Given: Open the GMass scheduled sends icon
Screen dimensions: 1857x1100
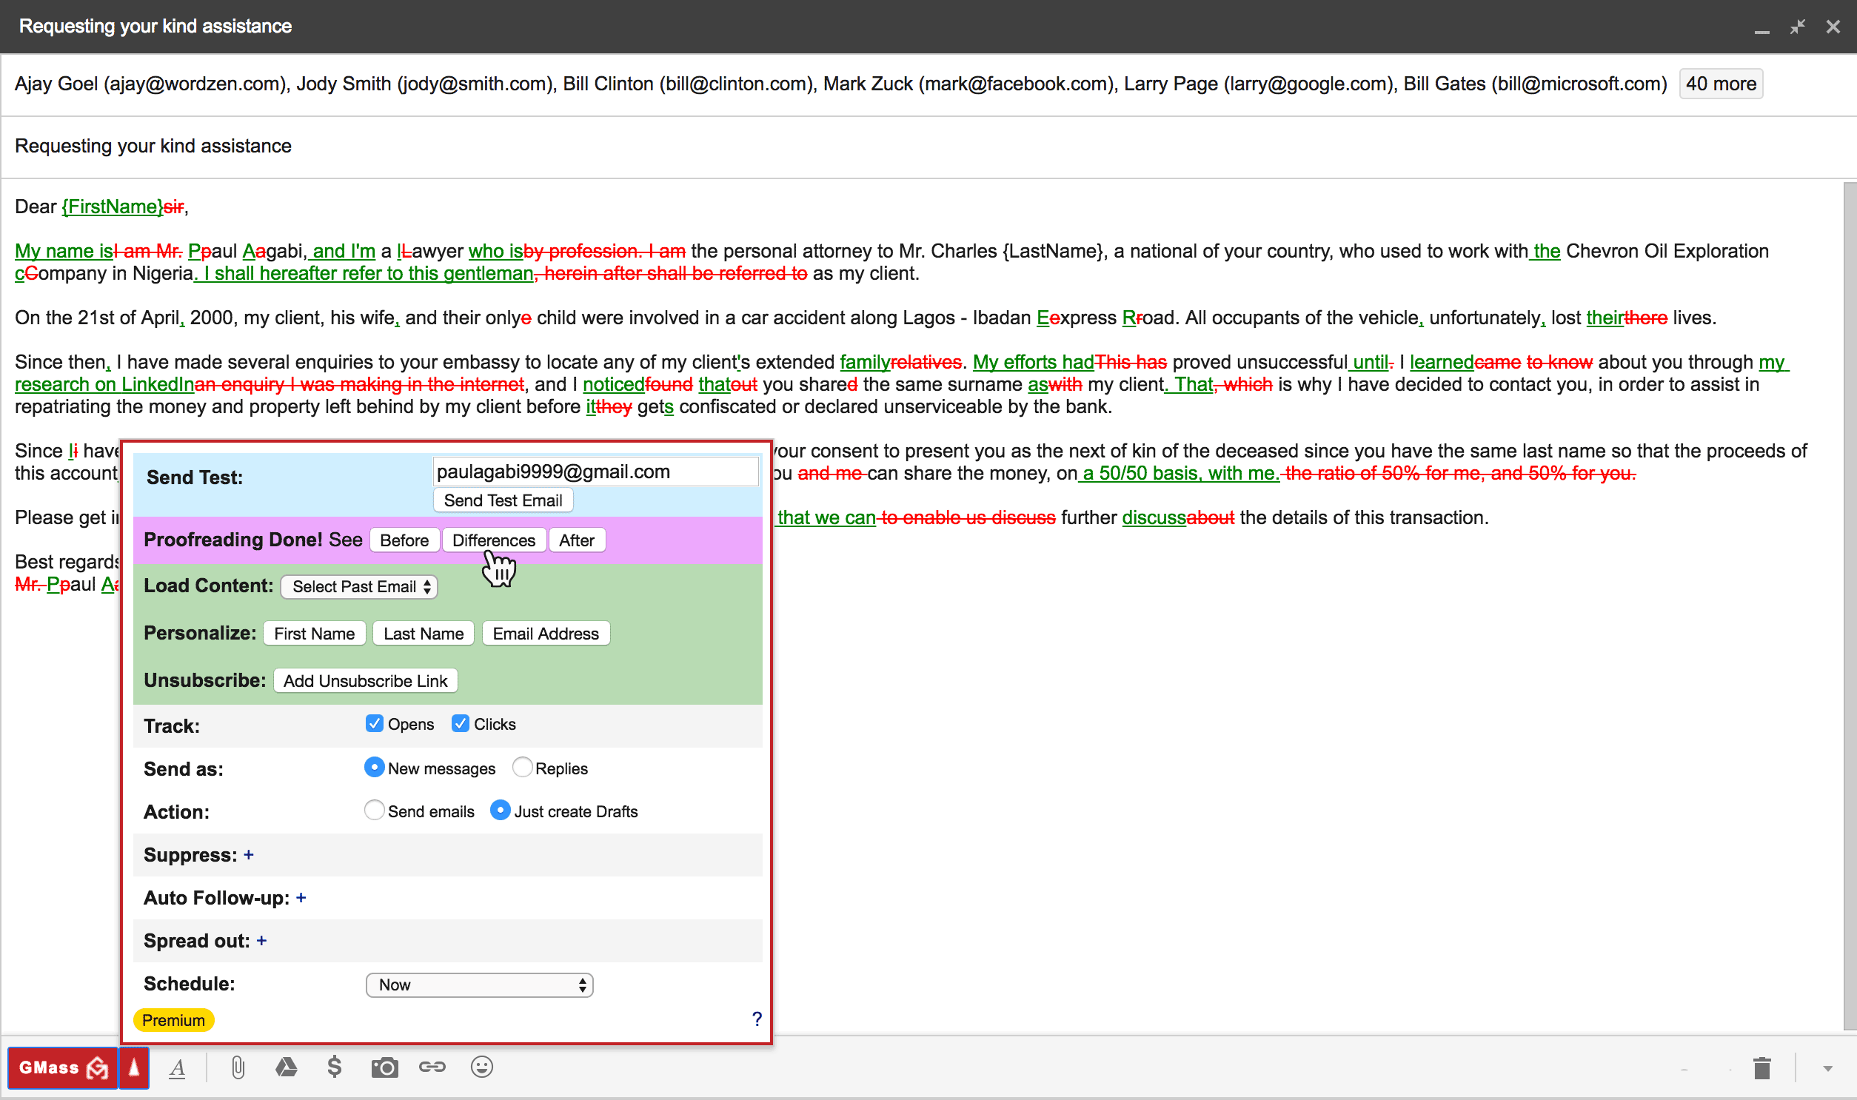Looking at the screenshot, I should [x=133, y=1067].
